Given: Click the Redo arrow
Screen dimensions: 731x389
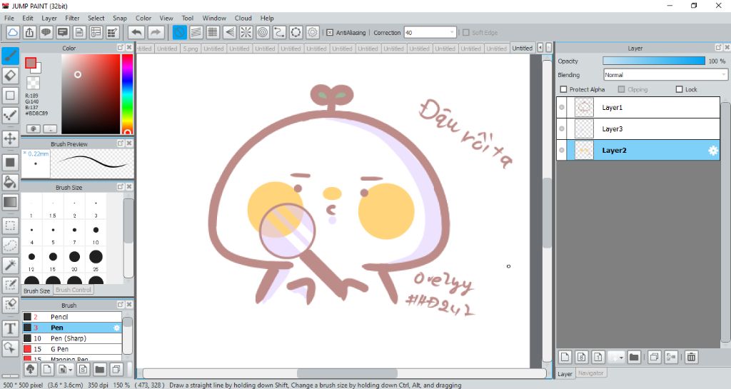Looking at the screenshot, I should click(x=156, y=33).
